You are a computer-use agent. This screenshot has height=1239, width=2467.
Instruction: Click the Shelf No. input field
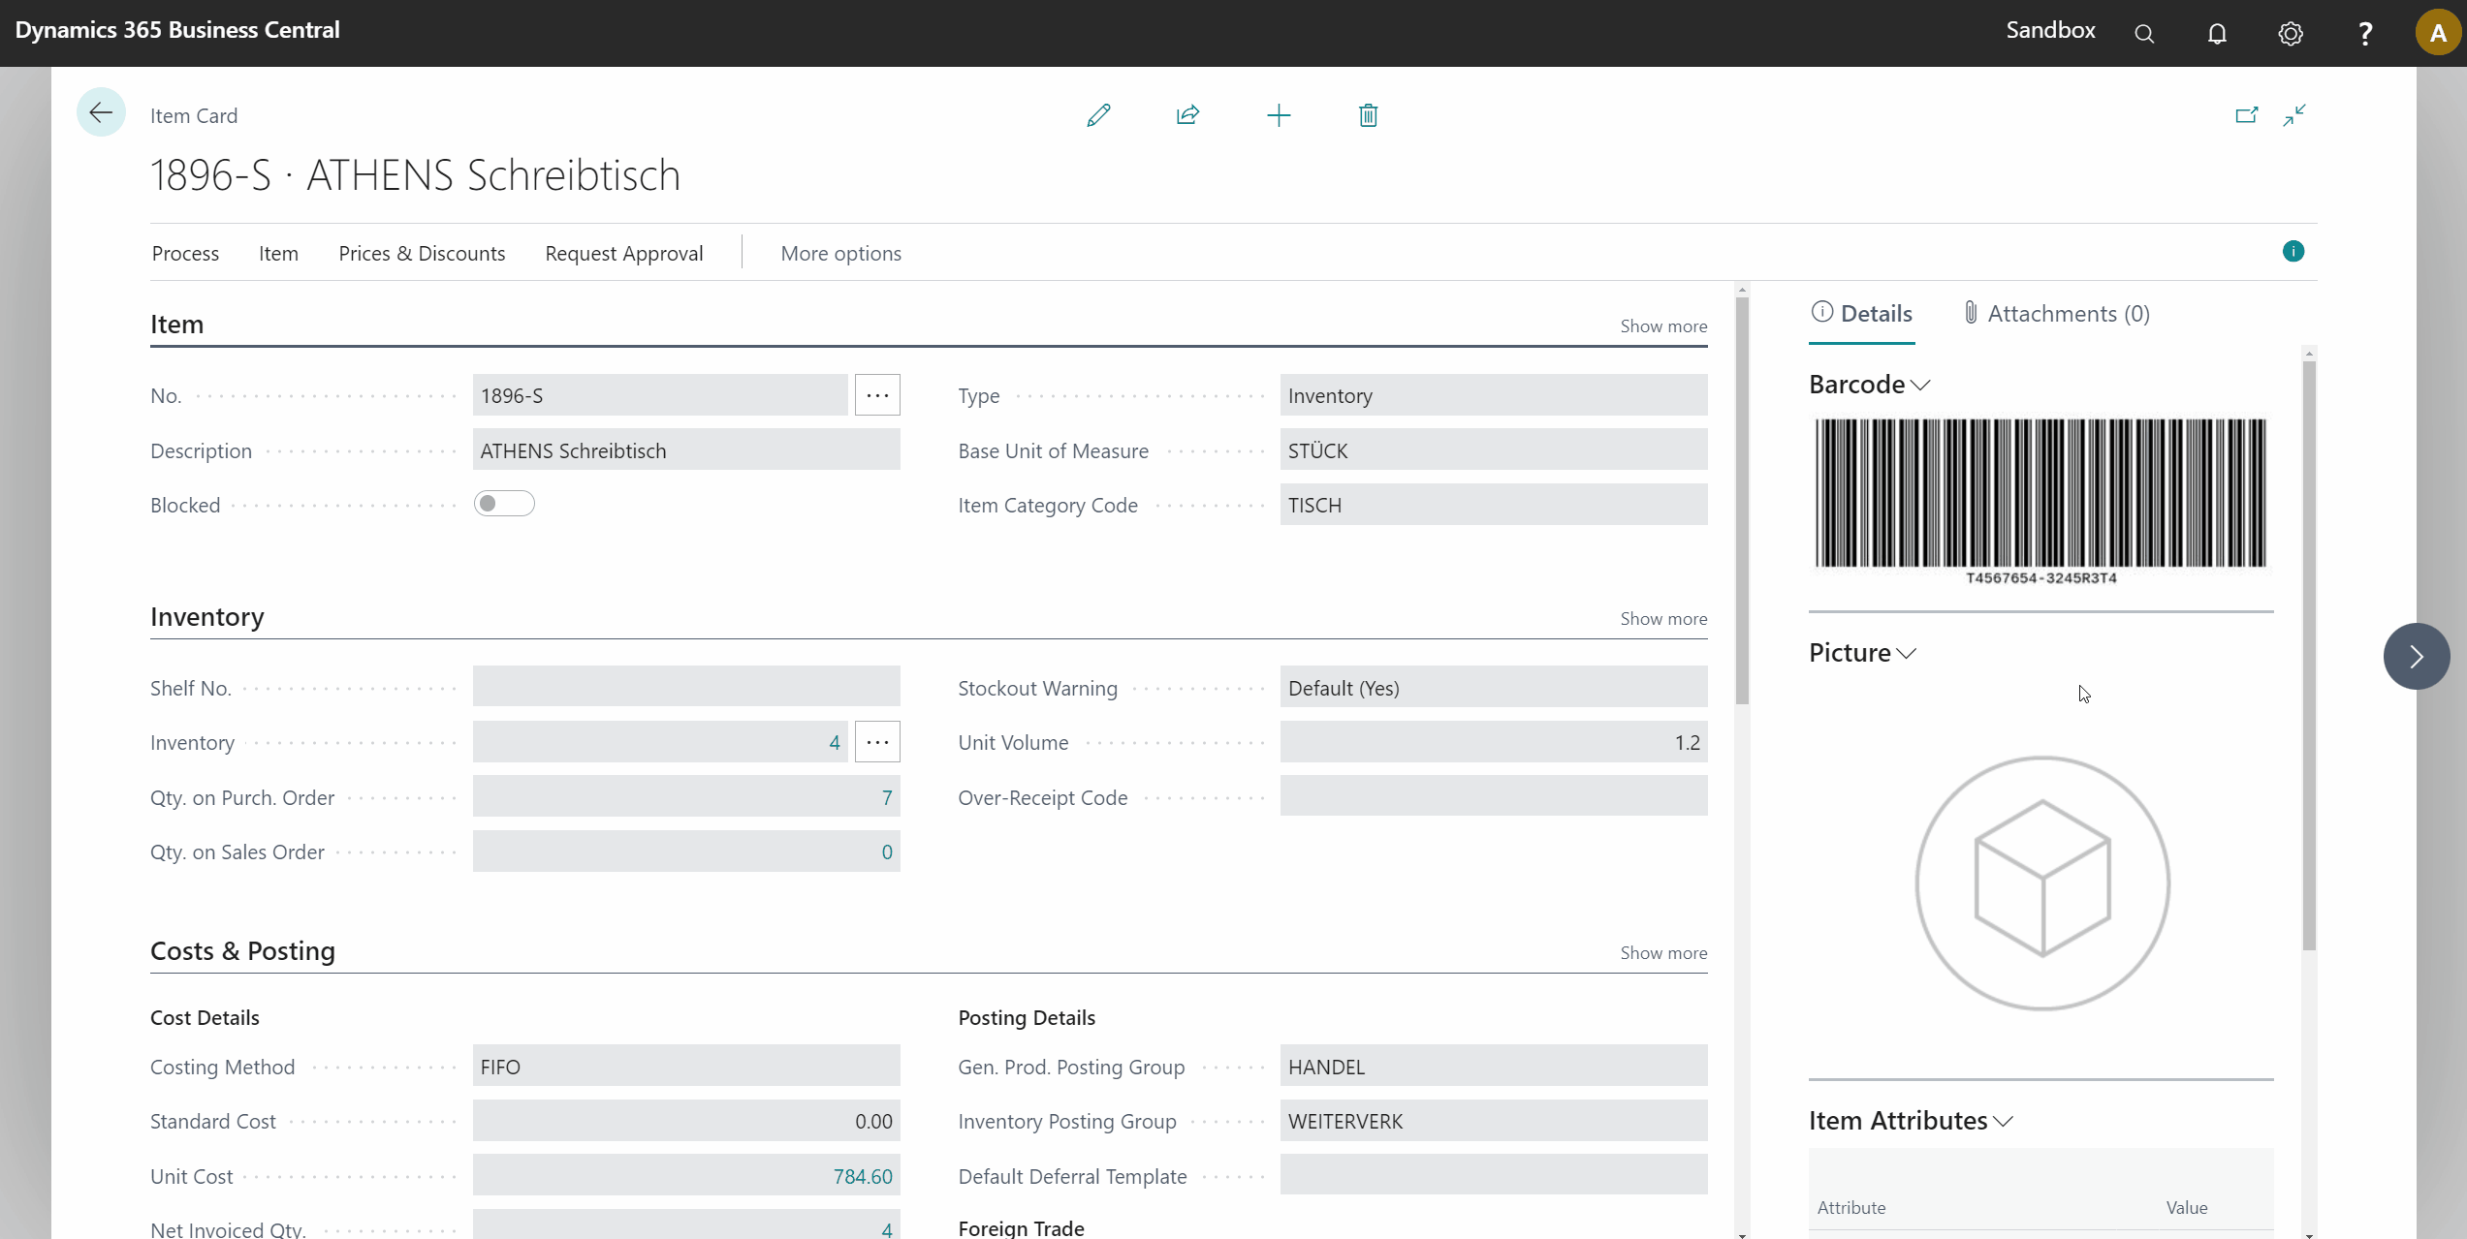tap(686, 687)
